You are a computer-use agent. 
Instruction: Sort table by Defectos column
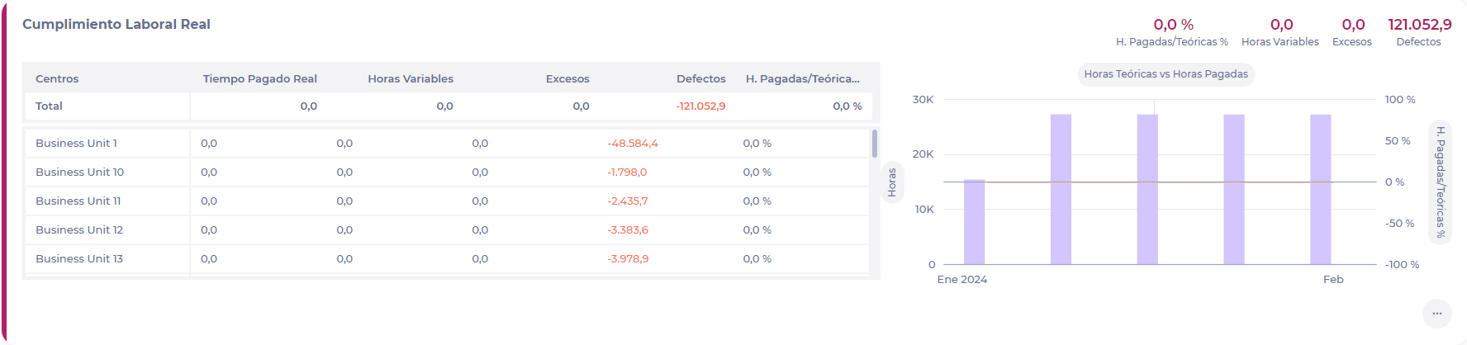click(x=700, y=79)
